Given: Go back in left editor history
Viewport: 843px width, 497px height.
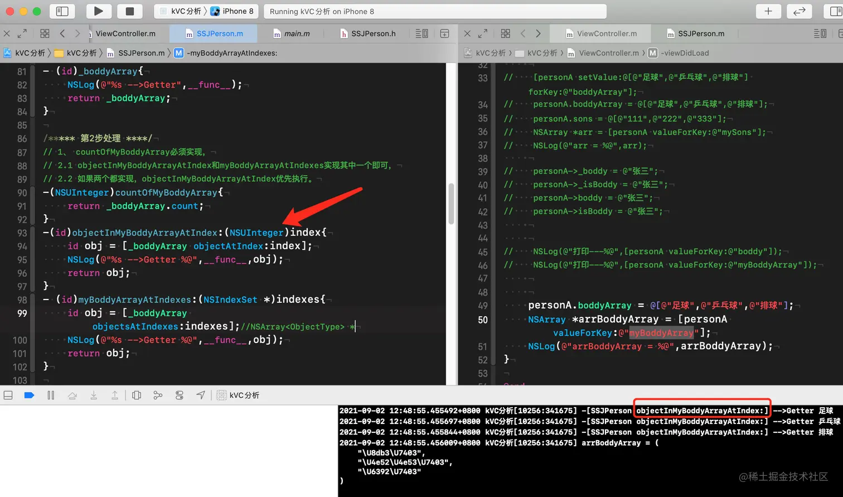Looking at the screenshot, I should (x=62, y=33).
